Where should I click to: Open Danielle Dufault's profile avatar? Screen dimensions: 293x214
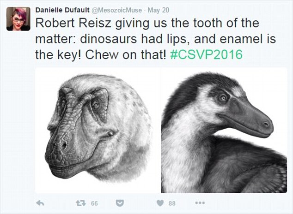tap(18, 19)
